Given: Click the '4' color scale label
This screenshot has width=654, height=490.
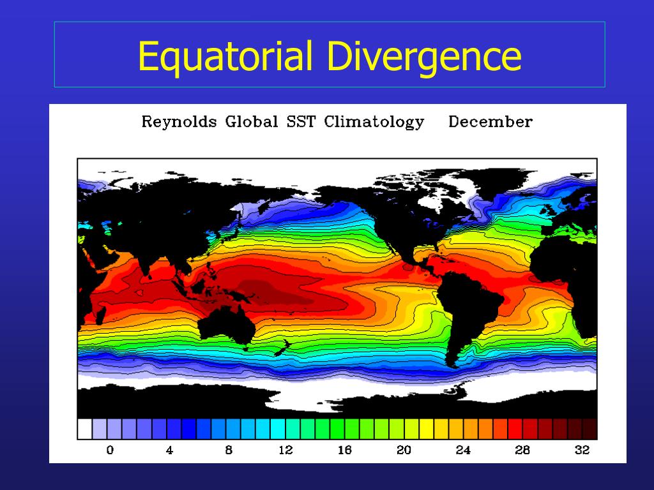Looking at the screenshot, I should (x=169, y=450).
